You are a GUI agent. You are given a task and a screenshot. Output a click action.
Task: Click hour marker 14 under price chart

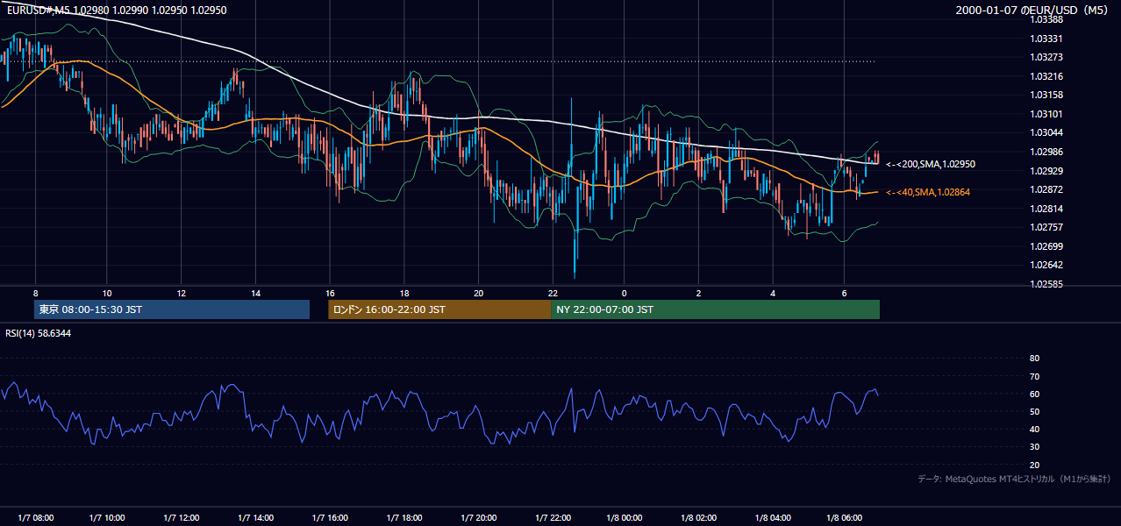[255, 293]
